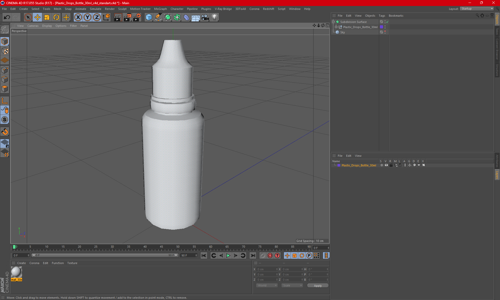This screenshot has width=500, height=300.
Task: Select the Sky object
Action: pos(342,32)
